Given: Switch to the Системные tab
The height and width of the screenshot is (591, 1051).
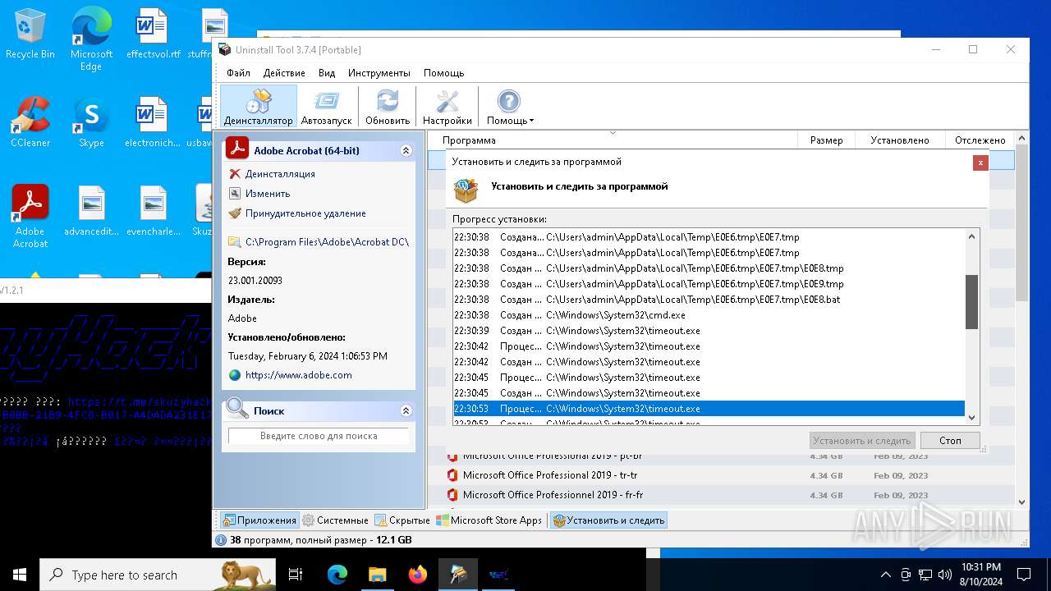Looking at the screenshot, I should point(335,520).
